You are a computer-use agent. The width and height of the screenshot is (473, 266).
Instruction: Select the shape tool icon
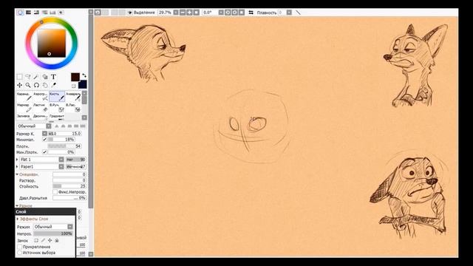pyautogui.click(x=45, y=77)
